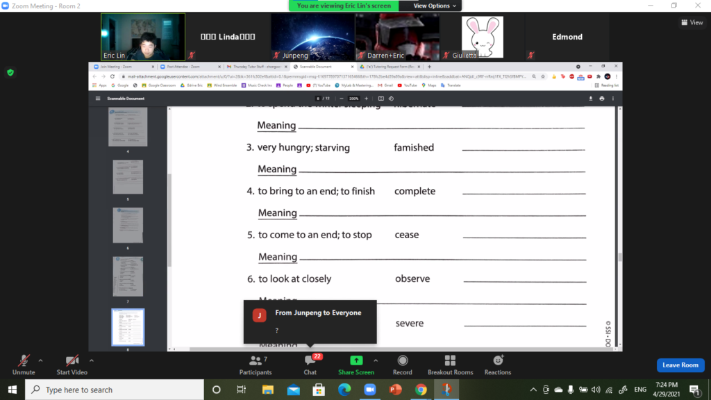Open the Music Check Ins bookmark
The height and width of the screenshot is (400, 711).
tap(257, 85)
